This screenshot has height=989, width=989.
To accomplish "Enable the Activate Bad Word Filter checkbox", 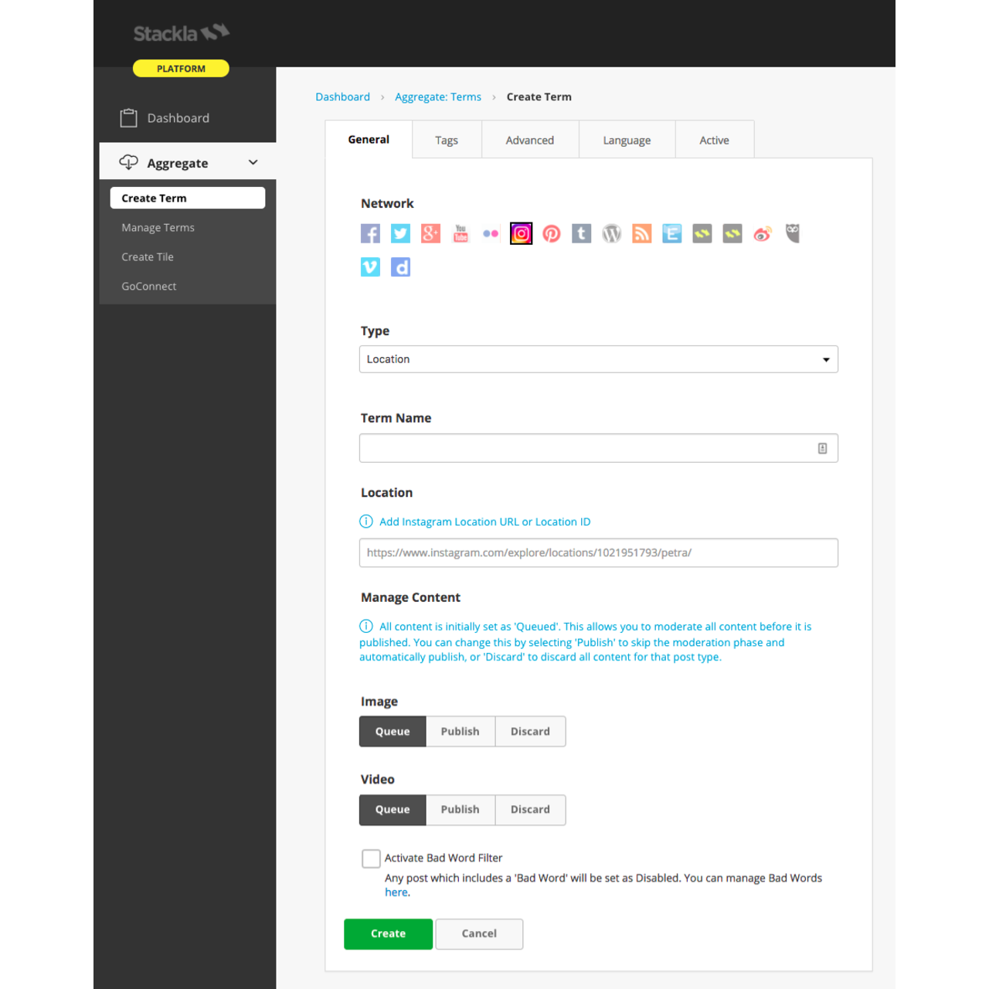I will click(371, 858).
